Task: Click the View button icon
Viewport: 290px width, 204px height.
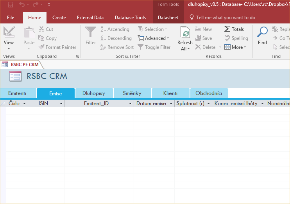Action: [x=9, y=32]
